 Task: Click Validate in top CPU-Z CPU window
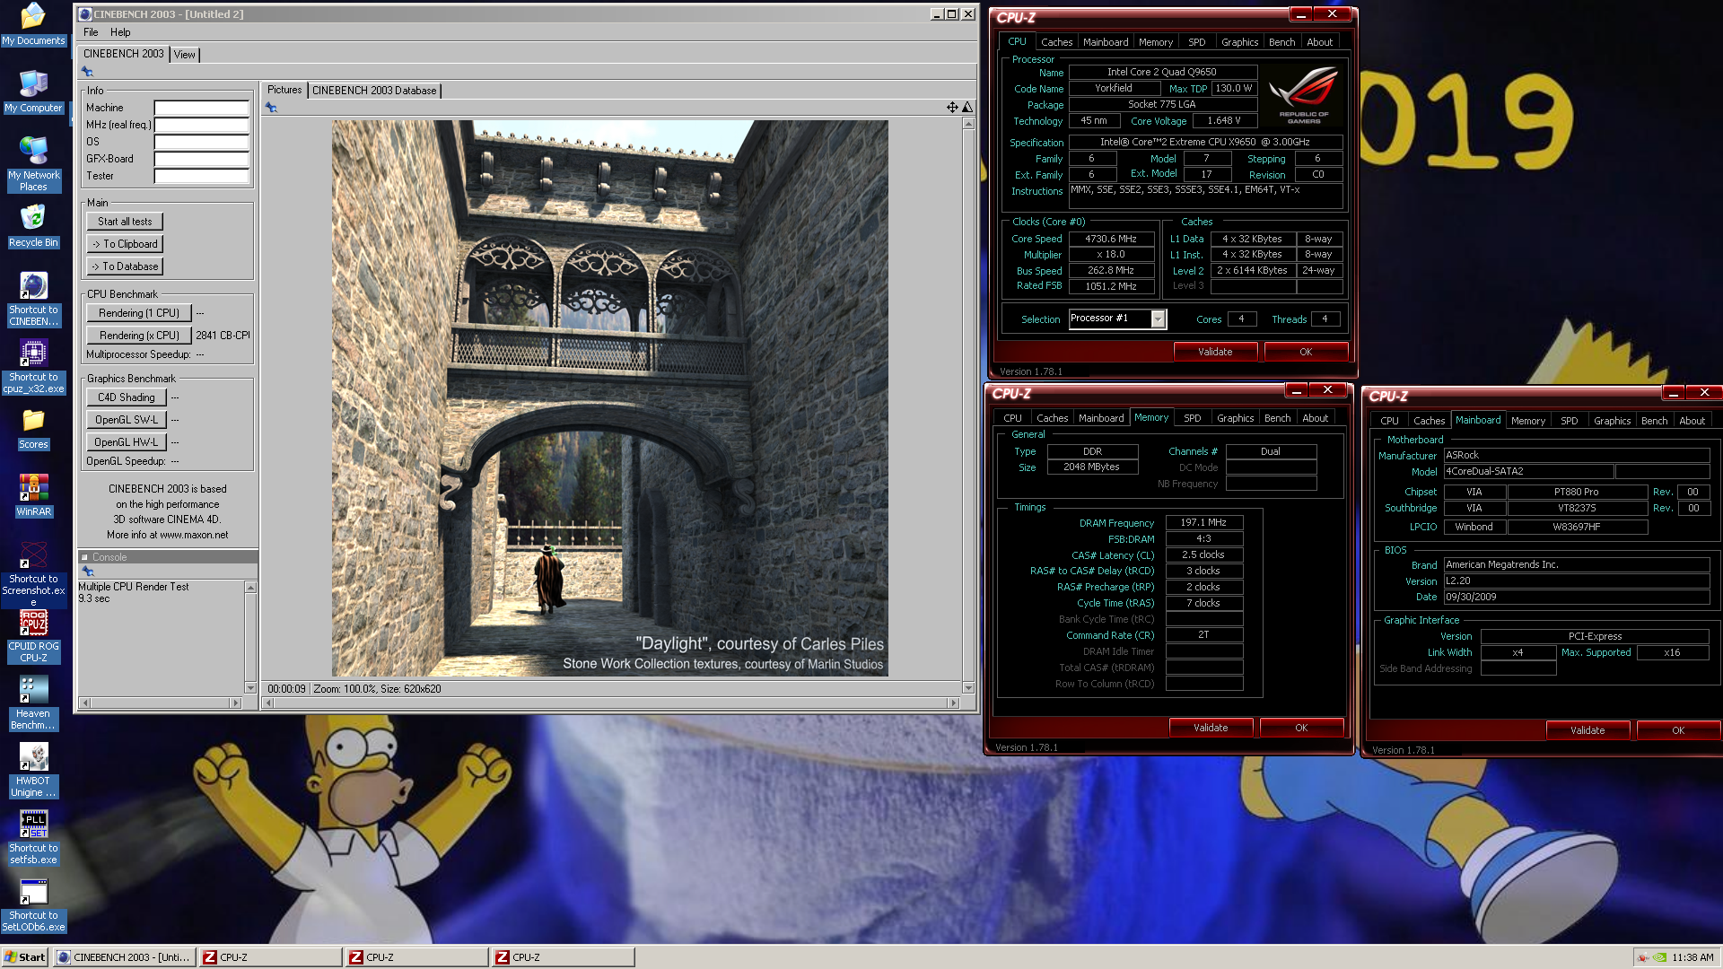click(1215, 352)
